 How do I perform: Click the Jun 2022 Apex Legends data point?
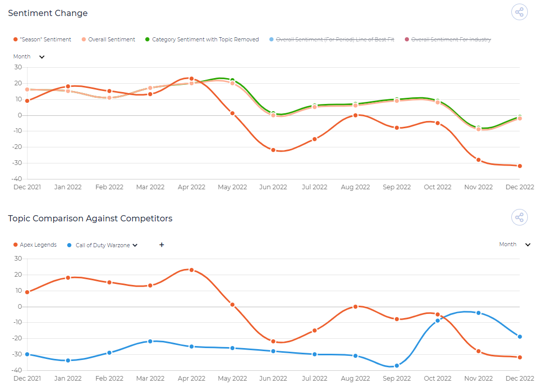273,341
